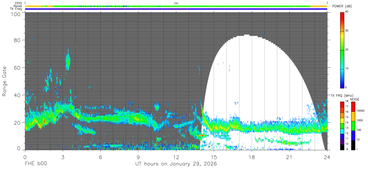Click the 12 tick on the UT hours axis
Screen dimensions: 368x170
pyautogui.click(x=176, y=157)
